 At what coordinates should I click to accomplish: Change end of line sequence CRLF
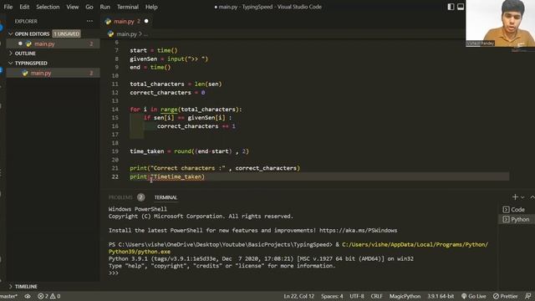(377, 296)
